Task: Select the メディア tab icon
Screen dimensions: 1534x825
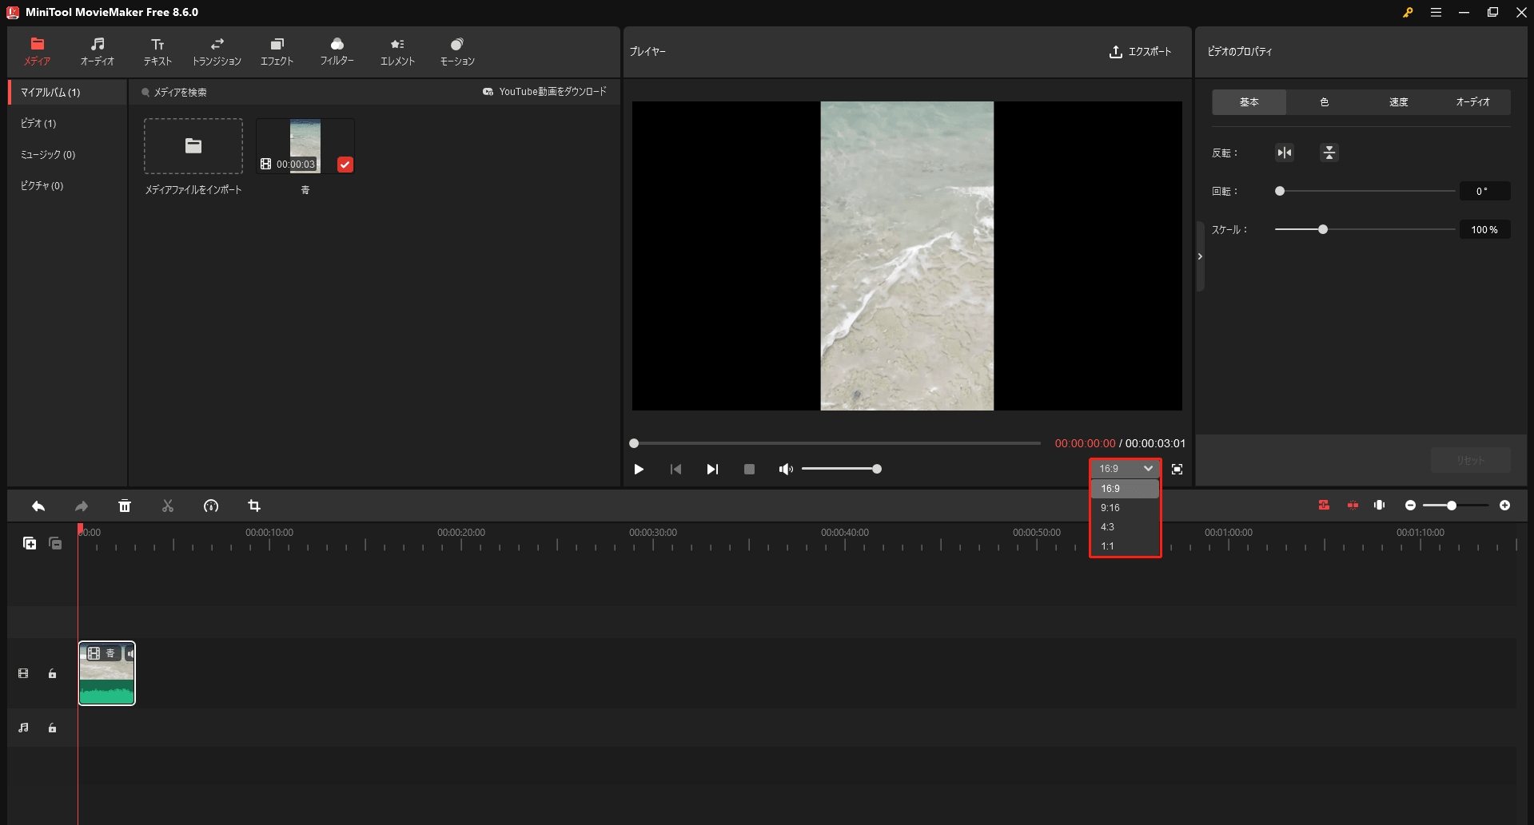Action: tap(37, 50)
